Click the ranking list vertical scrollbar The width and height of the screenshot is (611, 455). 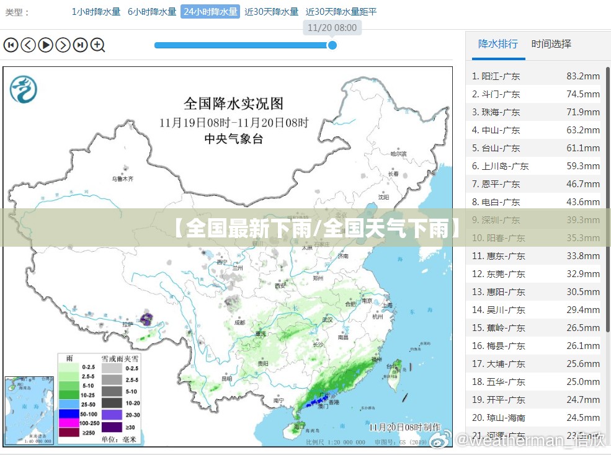pyautogui.click(x=607, y=198)
